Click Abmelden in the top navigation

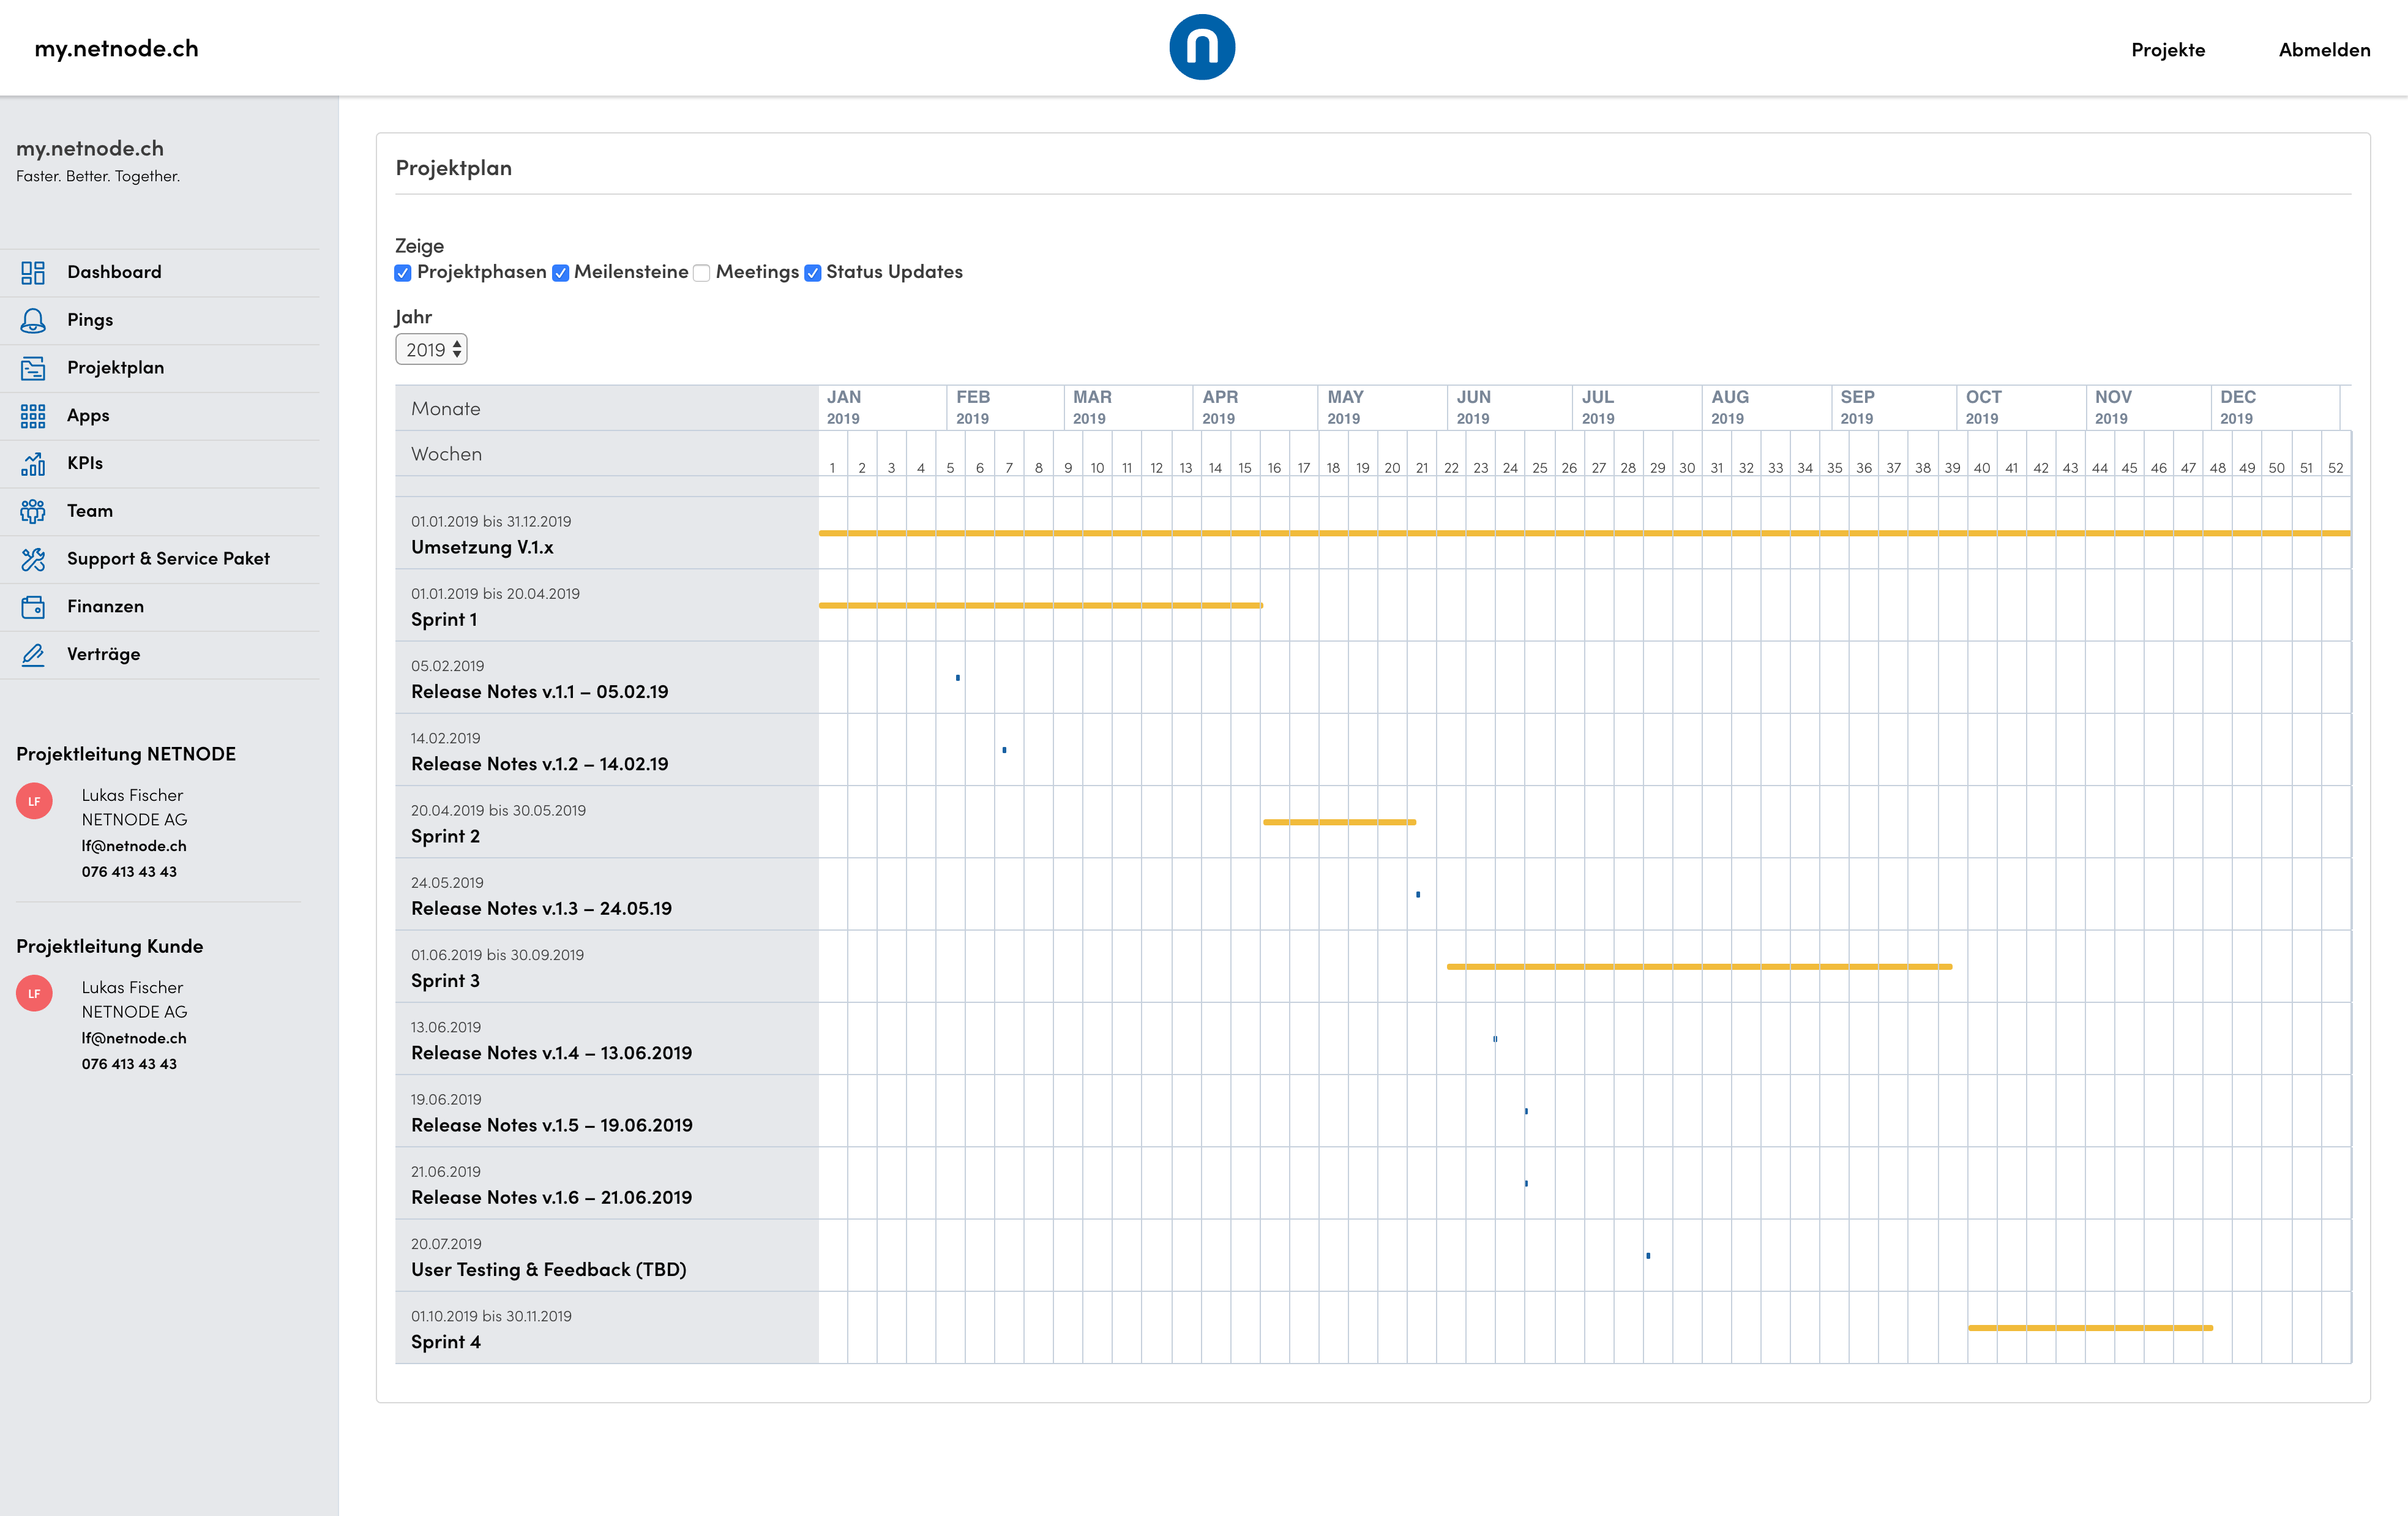(x=2323, y=50)
